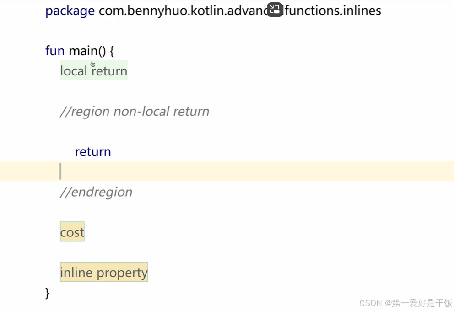Screen dimensions: 454x311
Task: Click 'non-local' in the region comment
Action: pyautogui.click(x=141, y=112)
